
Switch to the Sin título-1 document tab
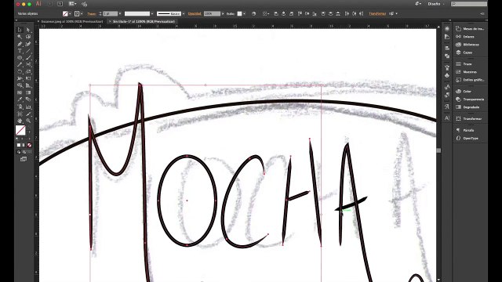[x=142, y=21]
